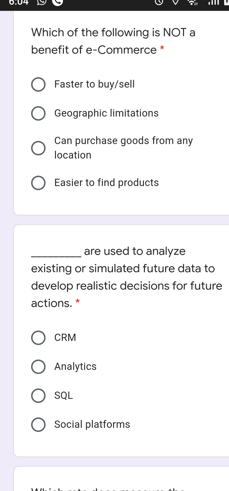This screenshot has width=229, height=491.
Task: Tap the "Geographic limitations" label text
Action: tap(106, 113)
